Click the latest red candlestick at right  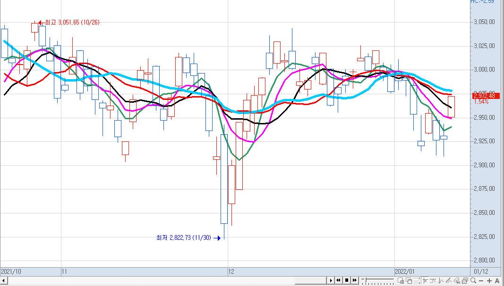(451, 106)
